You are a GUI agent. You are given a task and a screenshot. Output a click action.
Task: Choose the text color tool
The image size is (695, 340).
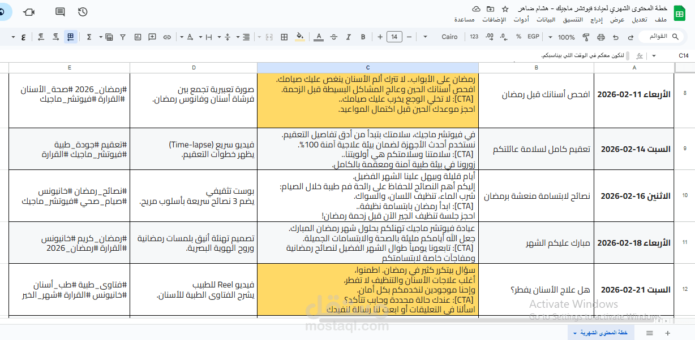(x=319, y=37)
